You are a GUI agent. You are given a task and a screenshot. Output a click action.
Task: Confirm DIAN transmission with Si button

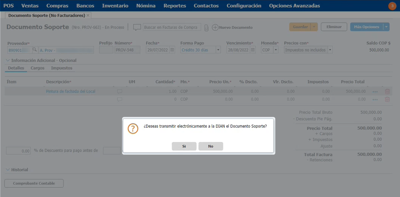184,146
